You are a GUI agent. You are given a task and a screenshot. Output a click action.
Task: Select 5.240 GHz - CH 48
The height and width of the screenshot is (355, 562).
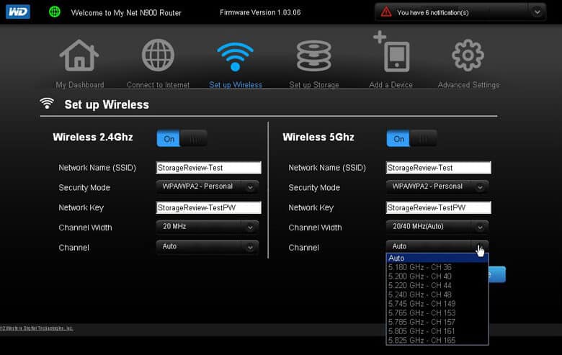(x=437, y=295)
